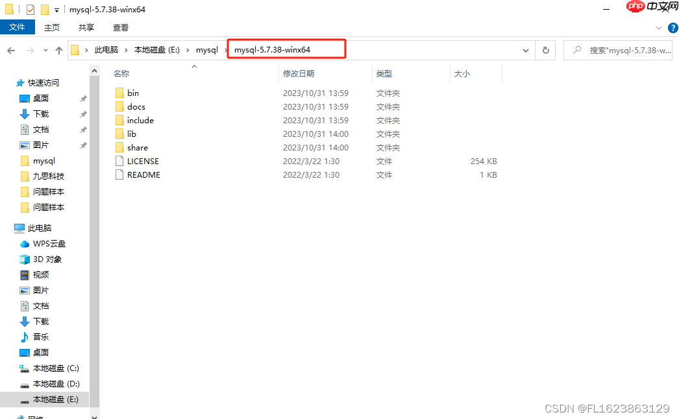Navigate up to the parent mysql folder
The image size is (679, 419).
[59, 50]
